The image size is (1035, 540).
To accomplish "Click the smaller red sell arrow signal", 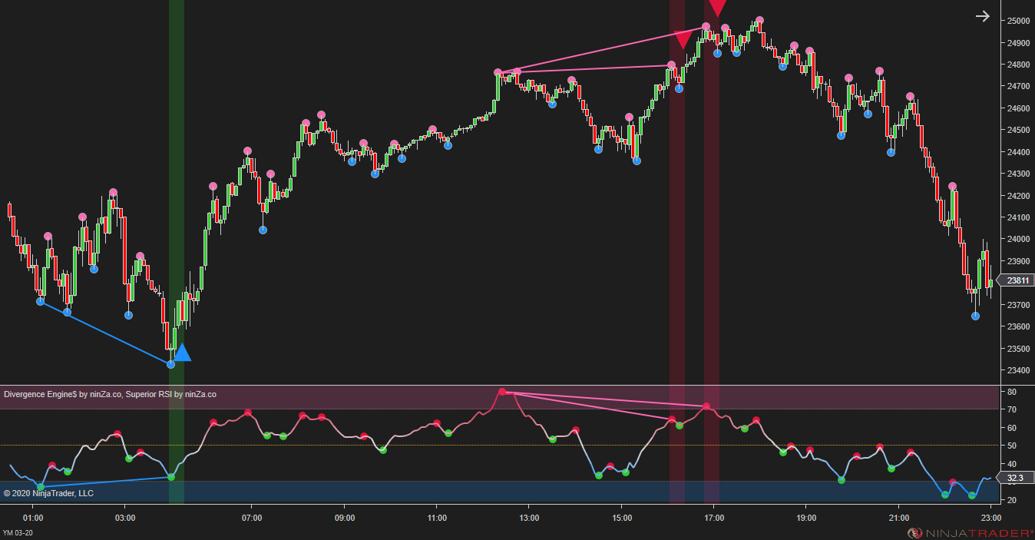I will point(682,38).
